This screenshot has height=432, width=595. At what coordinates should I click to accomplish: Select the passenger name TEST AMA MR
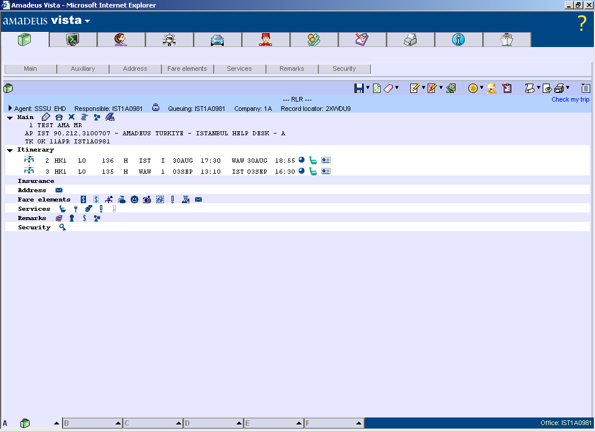pos(60,125)
